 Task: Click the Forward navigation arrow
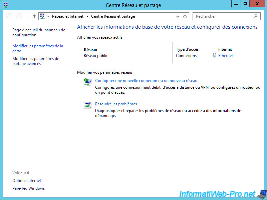[x=19, y=16]
